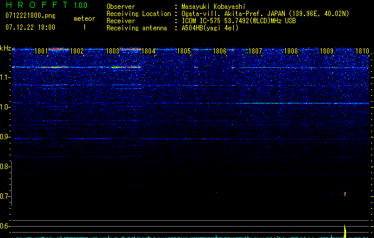Click the 1804 time marker
The image size is (374, 238).
[149, 51]
